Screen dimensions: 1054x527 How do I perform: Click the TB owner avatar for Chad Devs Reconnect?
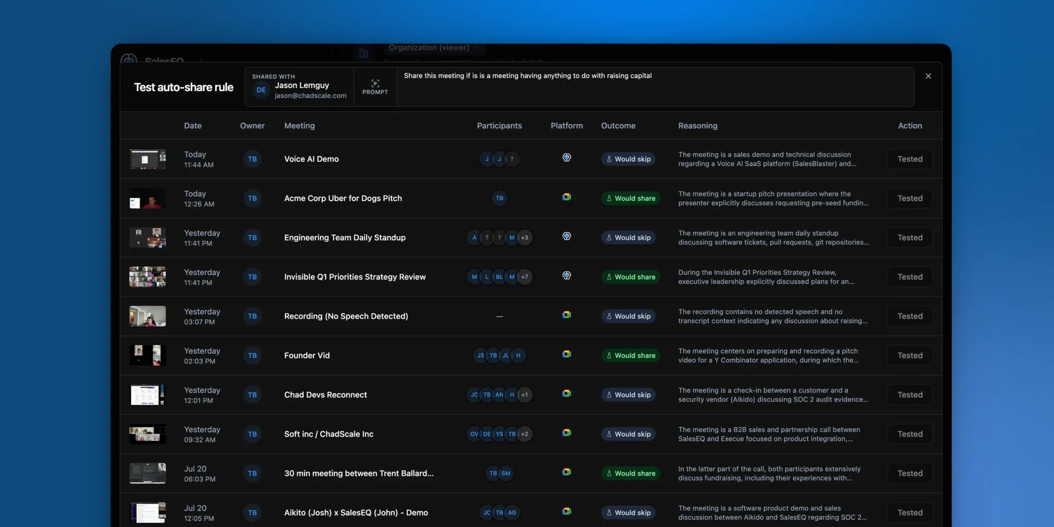[x=253, y=395]
